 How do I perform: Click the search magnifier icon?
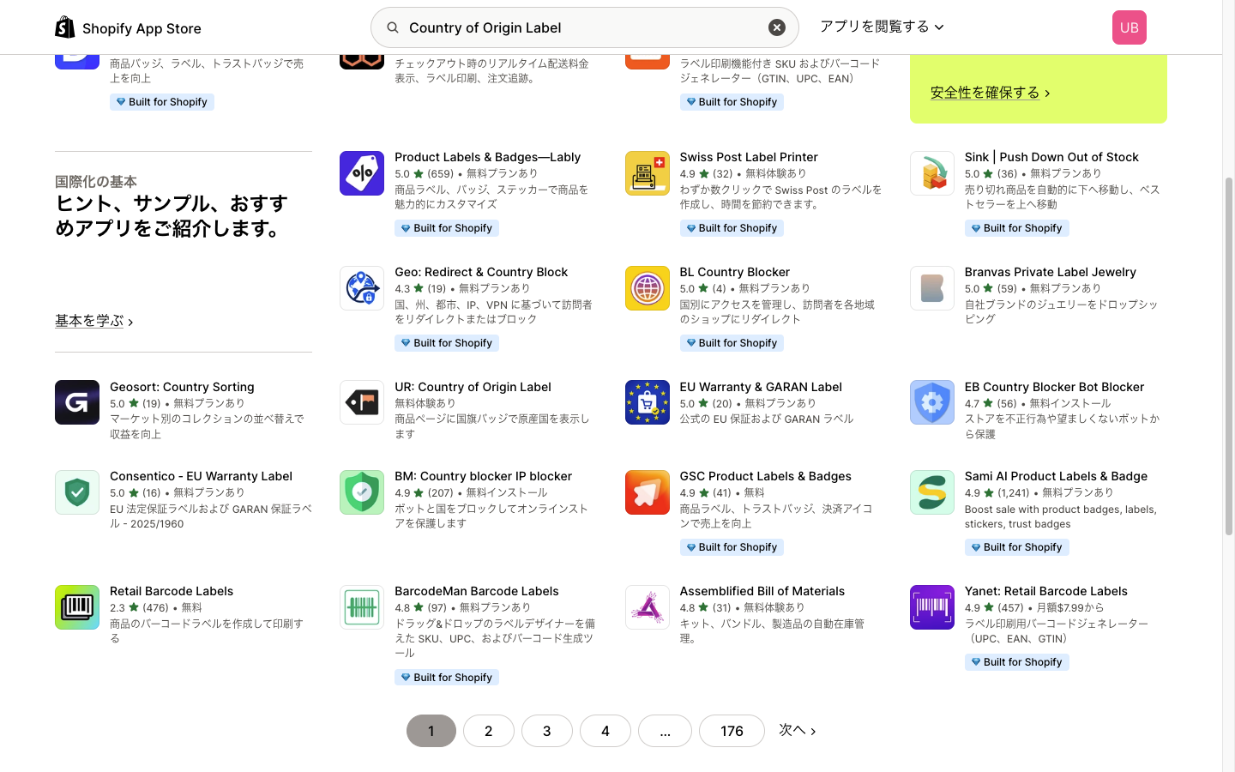point(393,27)
